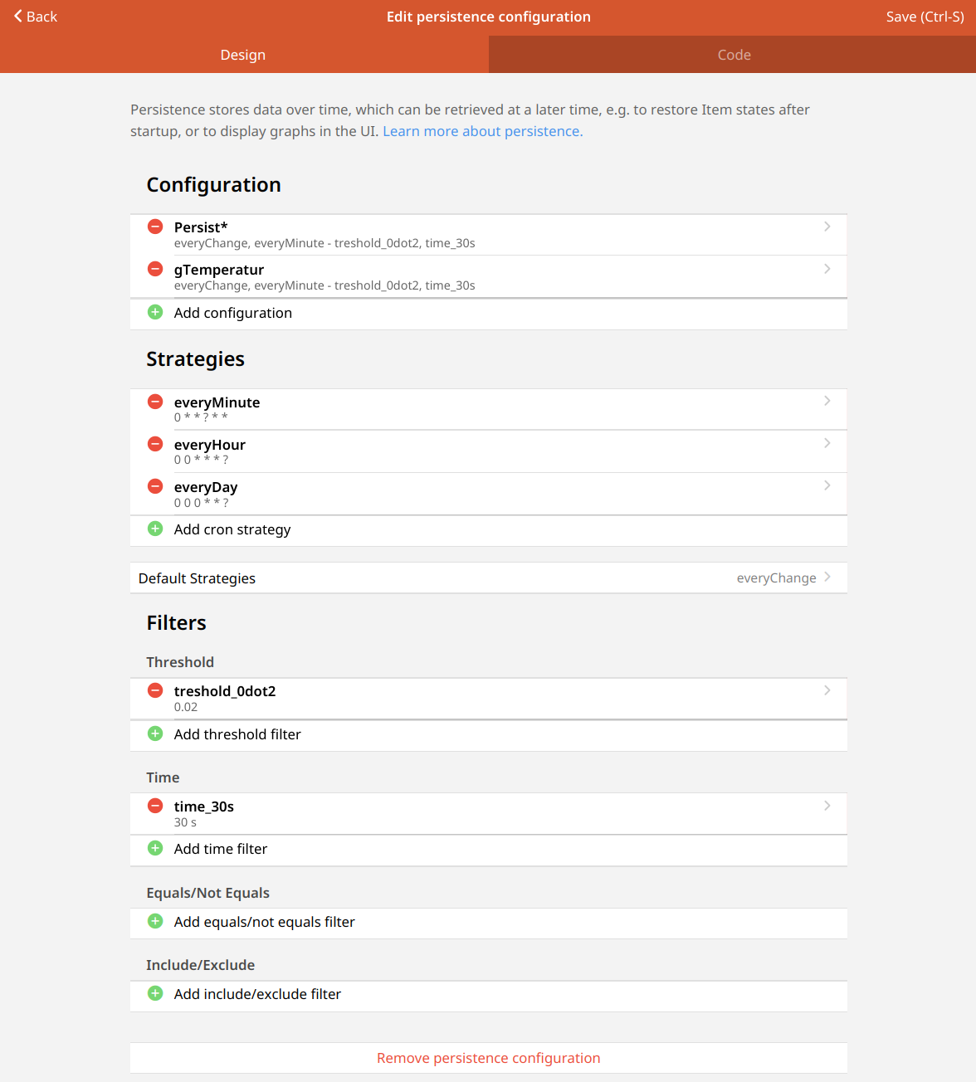This screenshot has height=1082, width=976.
Task: Click Save (Ctrl-S) in the header
Action: tap(924, 17)
